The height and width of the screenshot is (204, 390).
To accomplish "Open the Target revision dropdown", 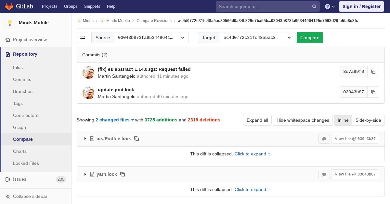I will pyautogui.click(x=257, y=38).
